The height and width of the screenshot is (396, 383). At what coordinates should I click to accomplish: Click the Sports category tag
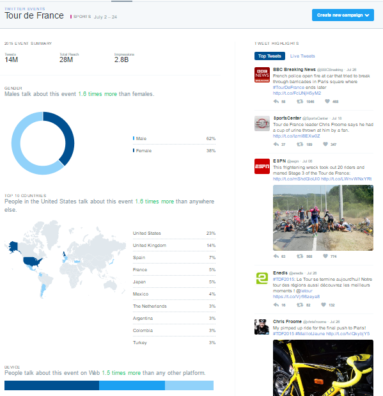pos(82,17)
